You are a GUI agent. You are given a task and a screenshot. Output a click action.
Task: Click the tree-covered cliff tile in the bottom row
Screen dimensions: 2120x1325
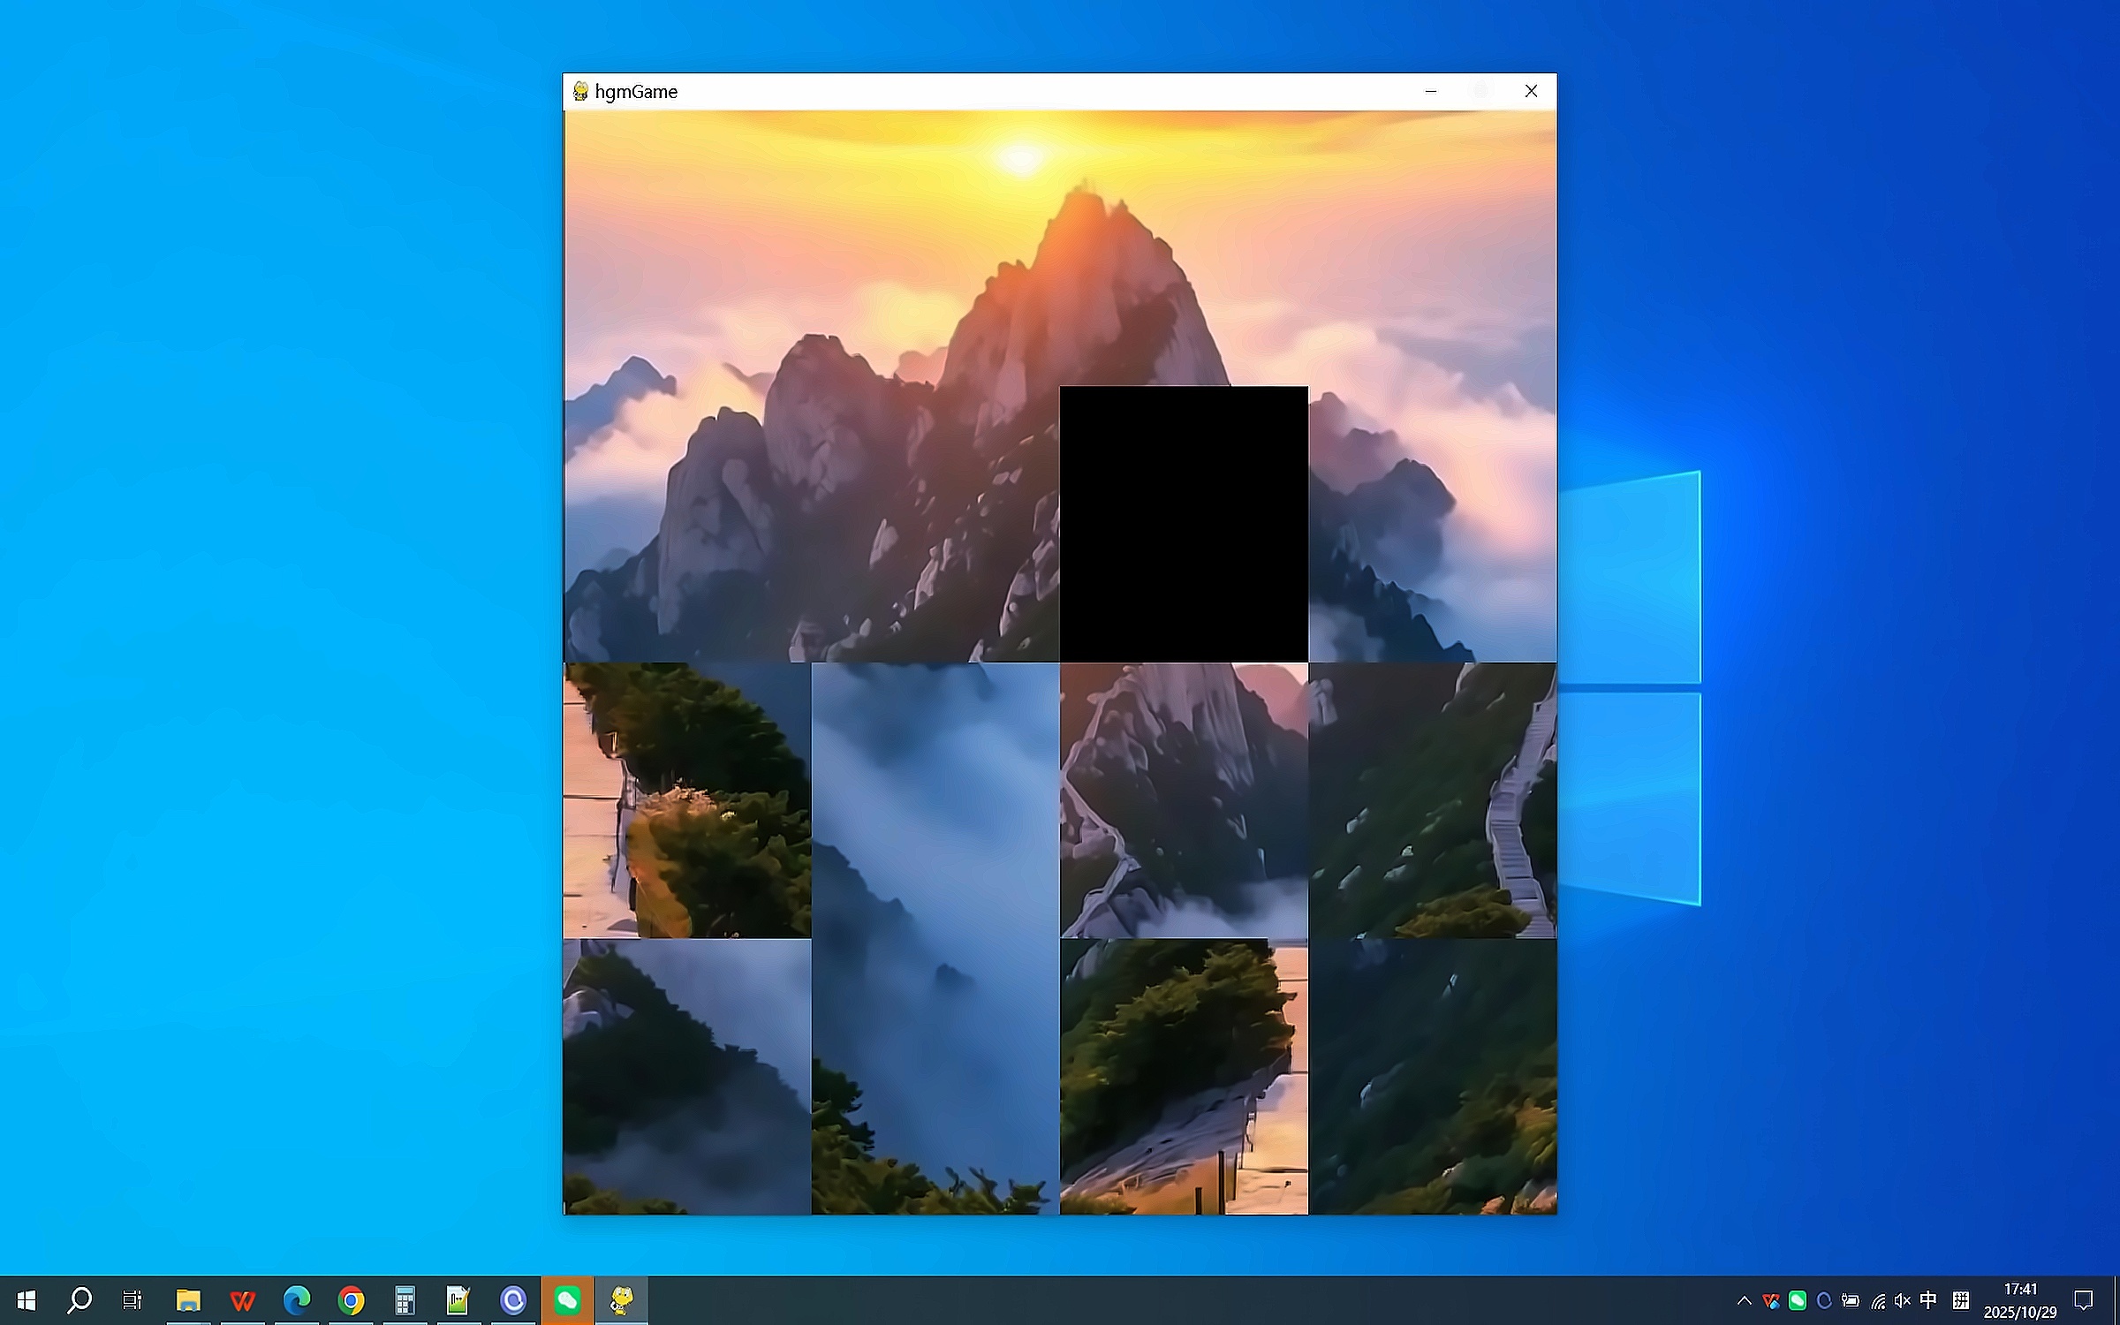pyautogui.click(x=1184, y=1076)
